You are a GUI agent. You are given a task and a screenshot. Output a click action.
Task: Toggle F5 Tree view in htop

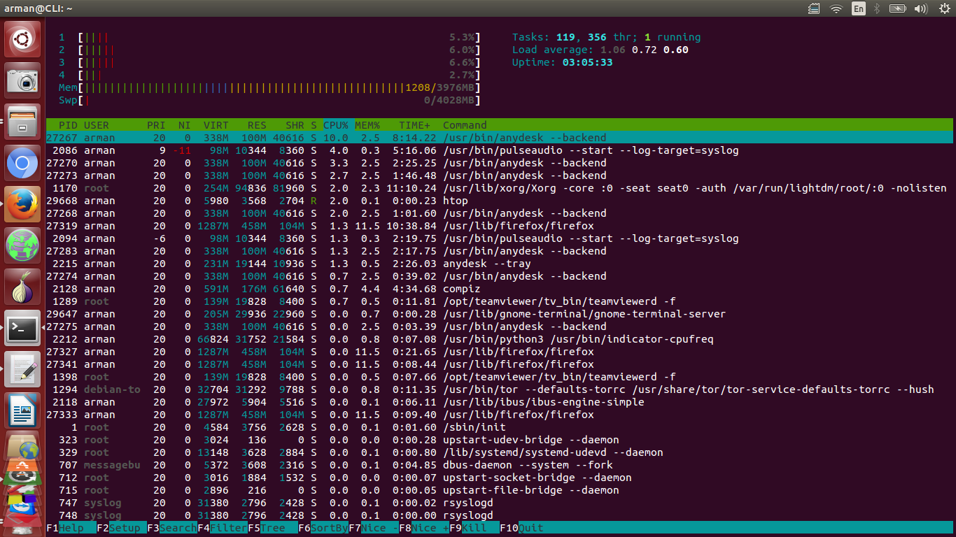[x=273, y=528]
